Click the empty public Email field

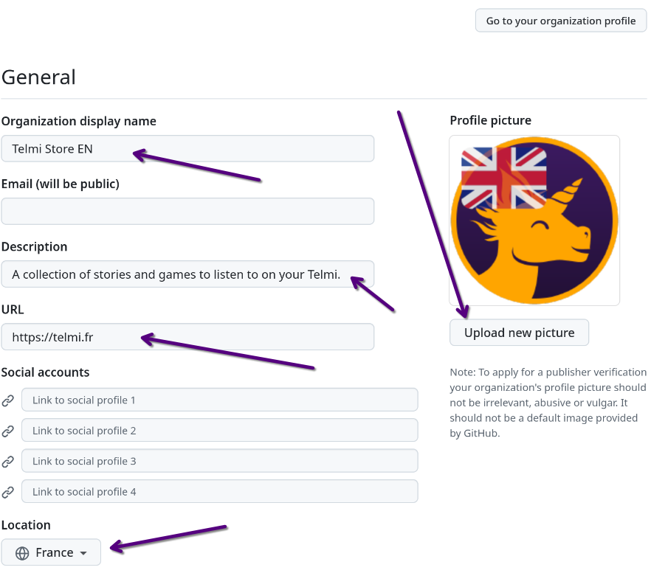[187, 211]
